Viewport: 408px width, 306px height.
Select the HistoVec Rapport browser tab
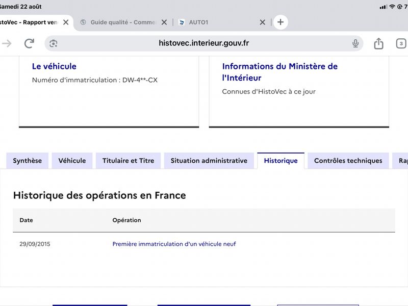point(28,22)
